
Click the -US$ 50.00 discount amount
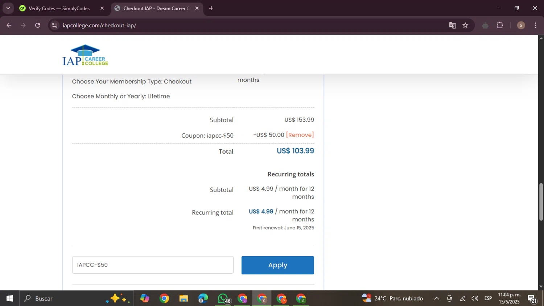(269, 135)
